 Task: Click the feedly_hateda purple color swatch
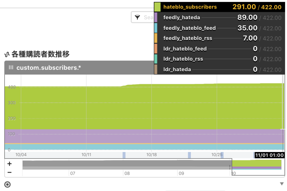156,17
